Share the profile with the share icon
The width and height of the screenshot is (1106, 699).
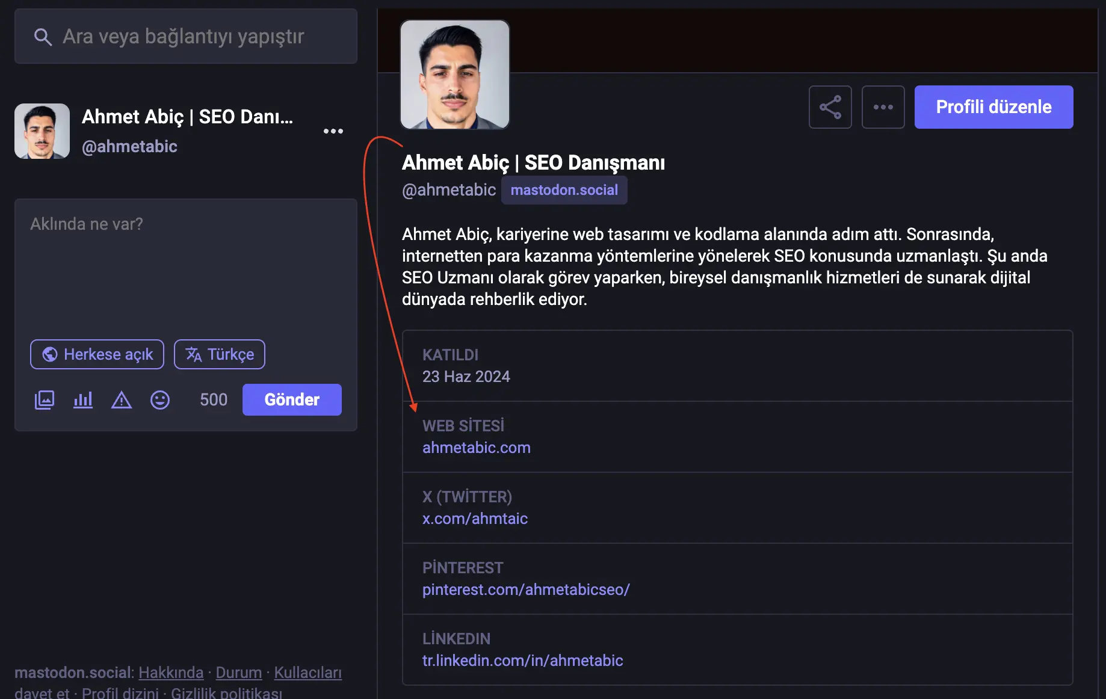[x=830, y=107]
